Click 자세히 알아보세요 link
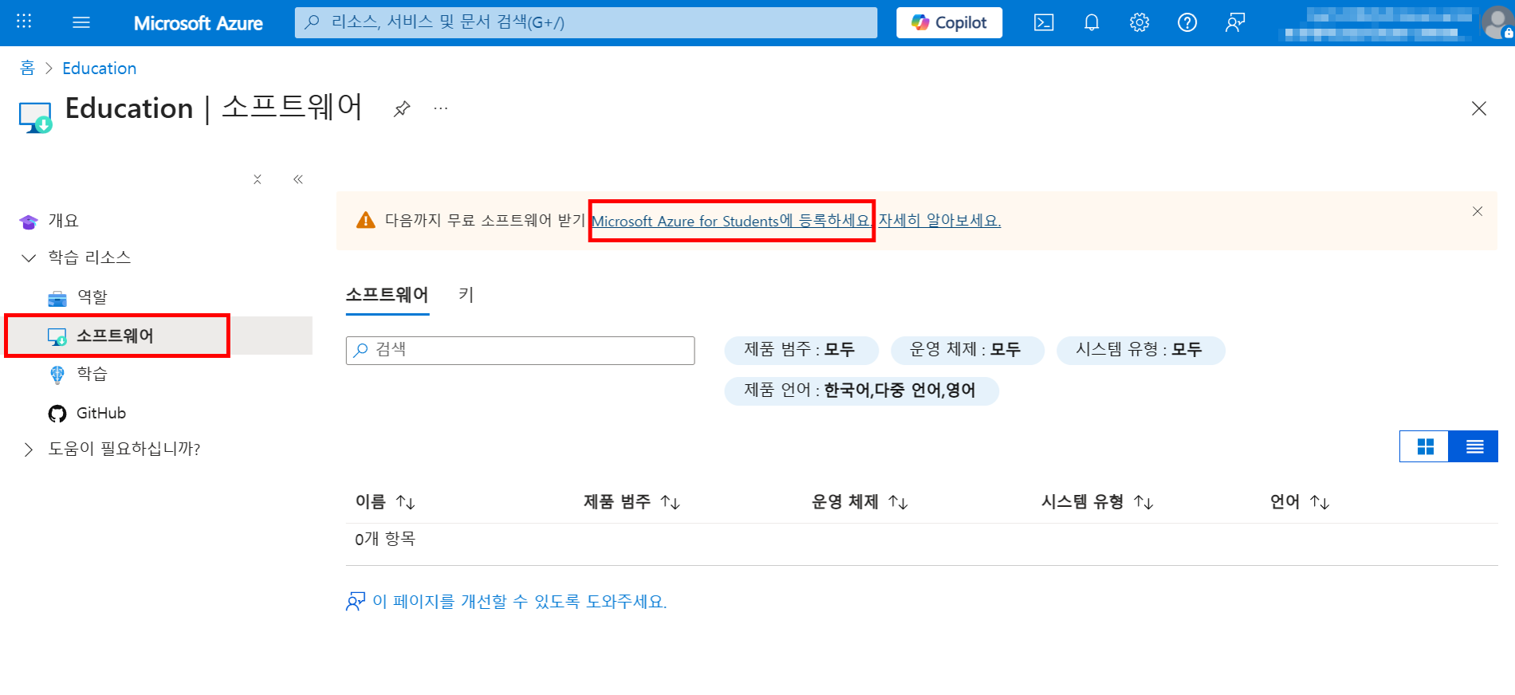Viewport: 1515px width, 695px height. pyautogui.click(x=939, y=221)
